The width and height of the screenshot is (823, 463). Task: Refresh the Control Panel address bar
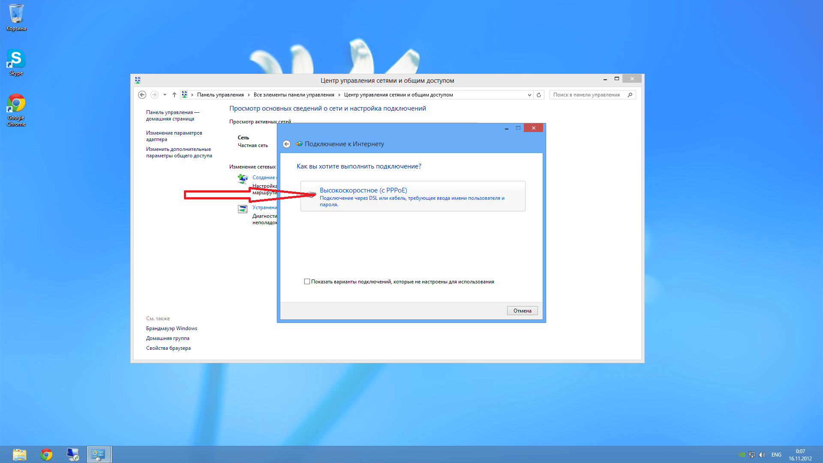coord(539,95)
